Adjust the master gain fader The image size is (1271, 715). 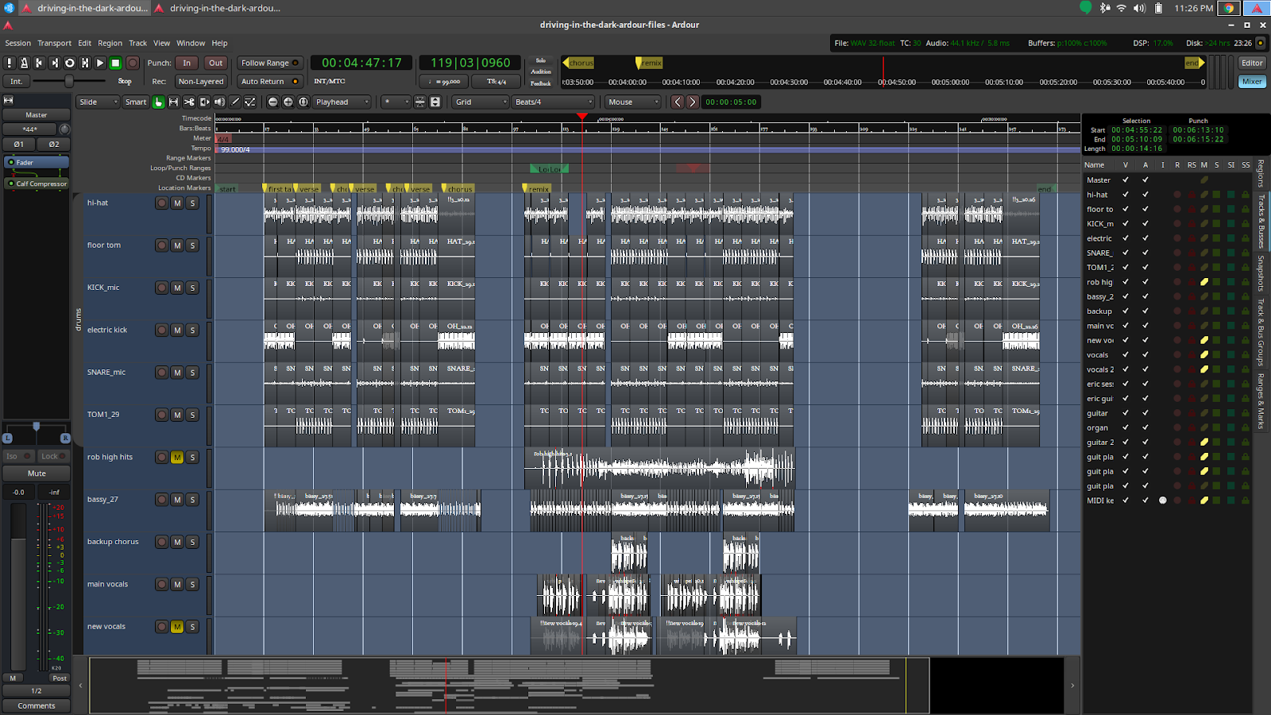click(x=18, y=588)
